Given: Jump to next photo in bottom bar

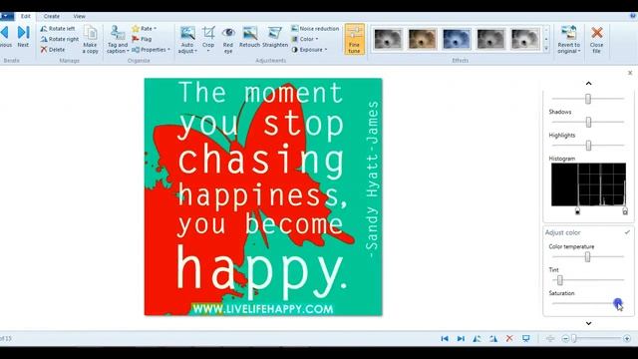Looking at the screenshot, I should (461, 339).
